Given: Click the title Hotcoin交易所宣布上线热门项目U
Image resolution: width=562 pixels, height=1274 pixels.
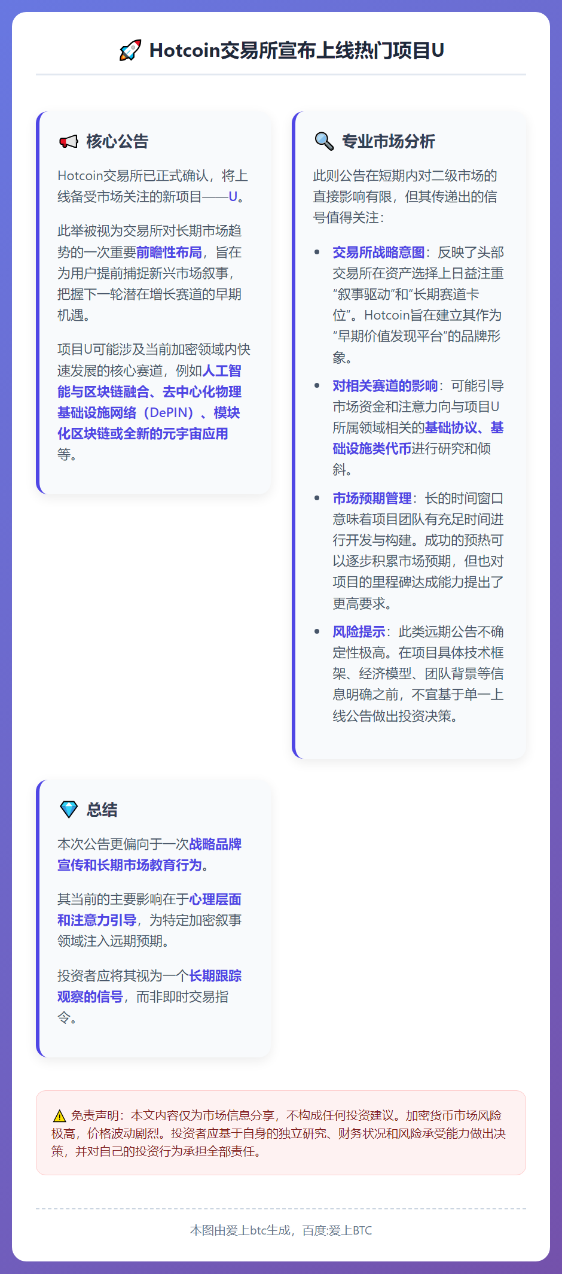Looking at the screenshot, I should click(297, 50).
